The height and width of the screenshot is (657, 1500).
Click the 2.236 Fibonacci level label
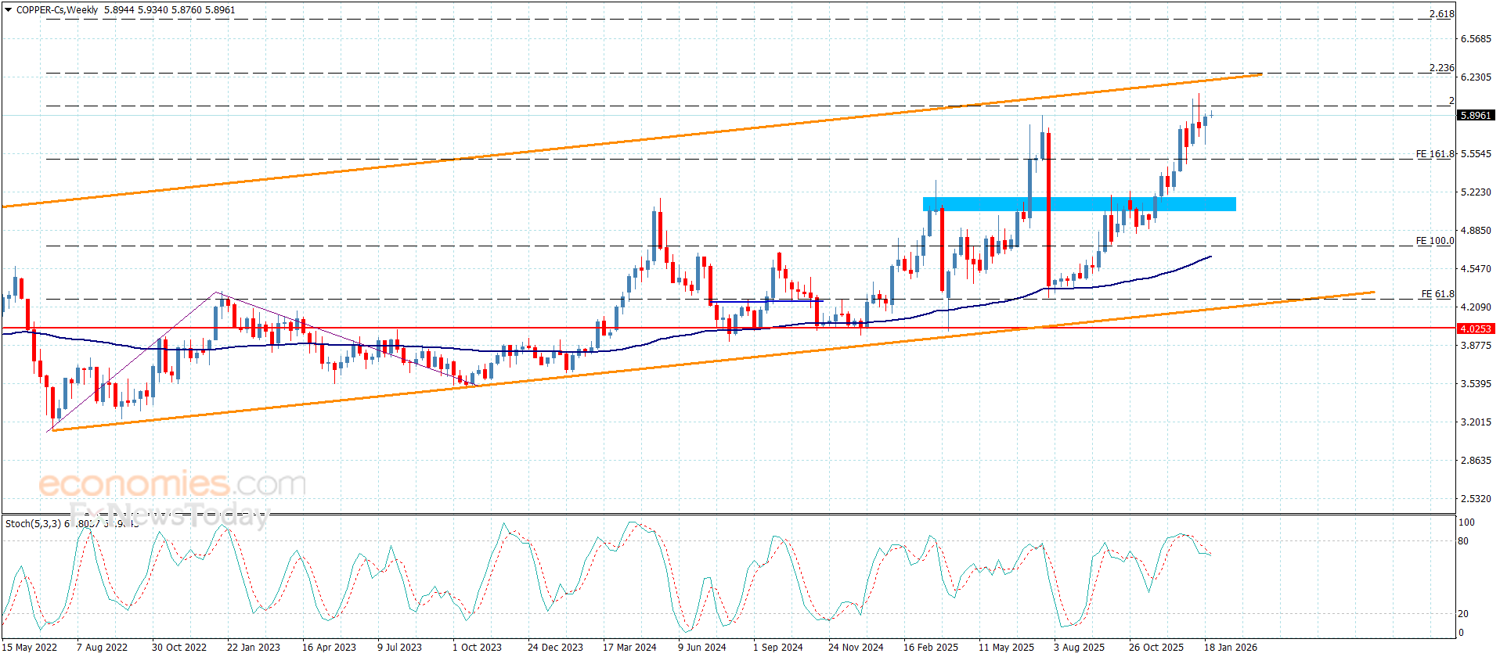pos(1441,68)
